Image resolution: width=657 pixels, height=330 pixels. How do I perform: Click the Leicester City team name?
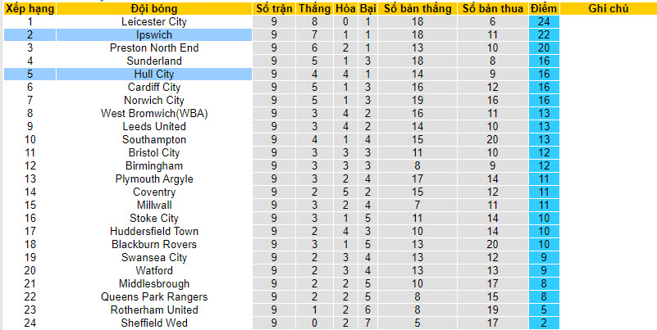tap(153, 21)
